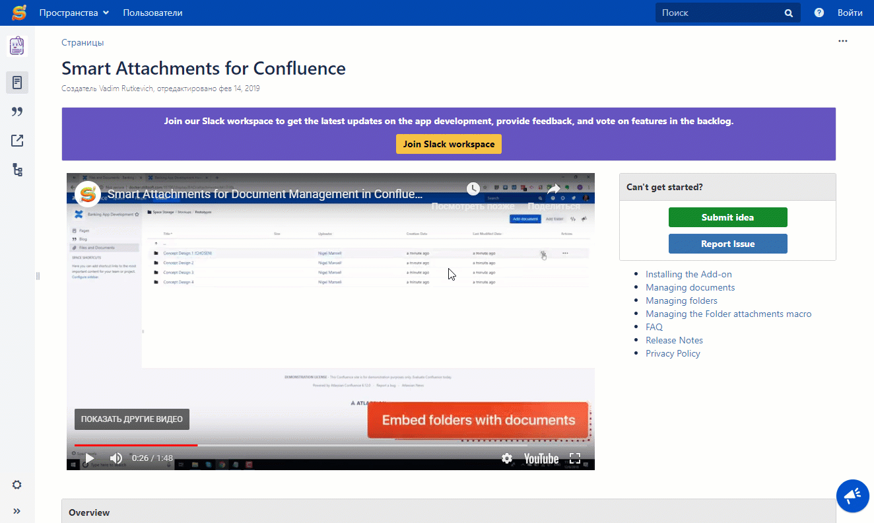Open the page tree sidebar icon
This screenshot has width=874, height=523.
pyautogui.click(x=17, y=170)
